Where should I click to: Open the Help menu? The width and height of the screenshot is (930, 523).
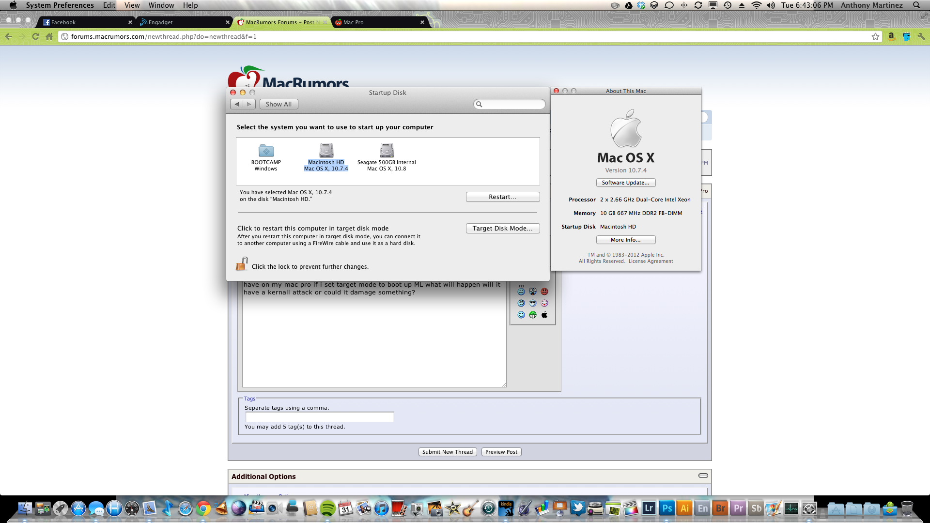(x=190, y=5)
